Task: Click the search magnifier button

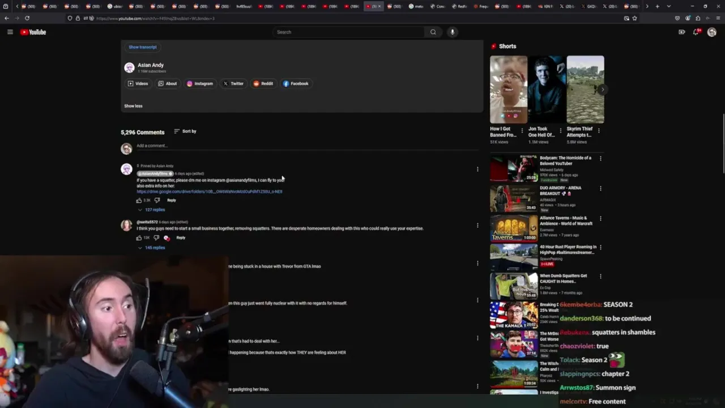Action: tap(433, 32)
